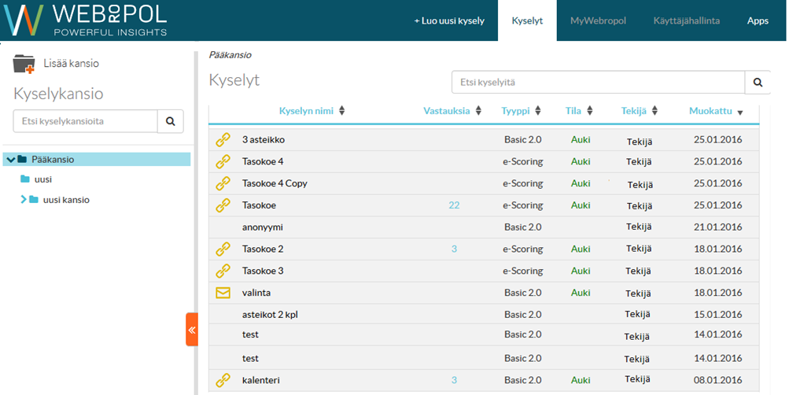This screenshot has width=789, height=395.
Task: Click the Lisää kansio folder-plus icon
Action: pos(24,64)
